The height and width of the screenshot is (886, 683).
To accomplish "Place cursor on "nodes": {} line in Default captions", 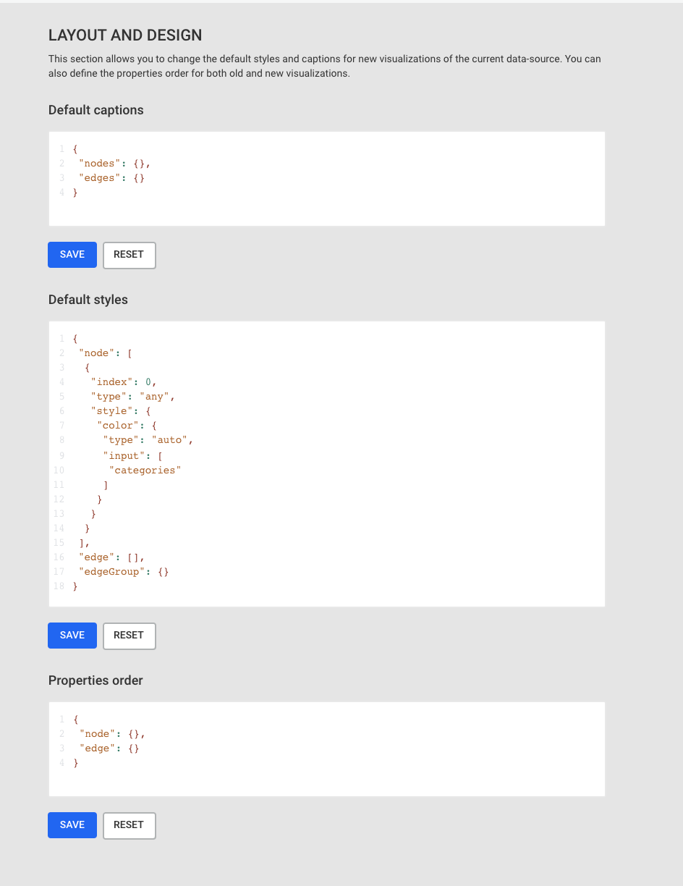I will (114, 164).
